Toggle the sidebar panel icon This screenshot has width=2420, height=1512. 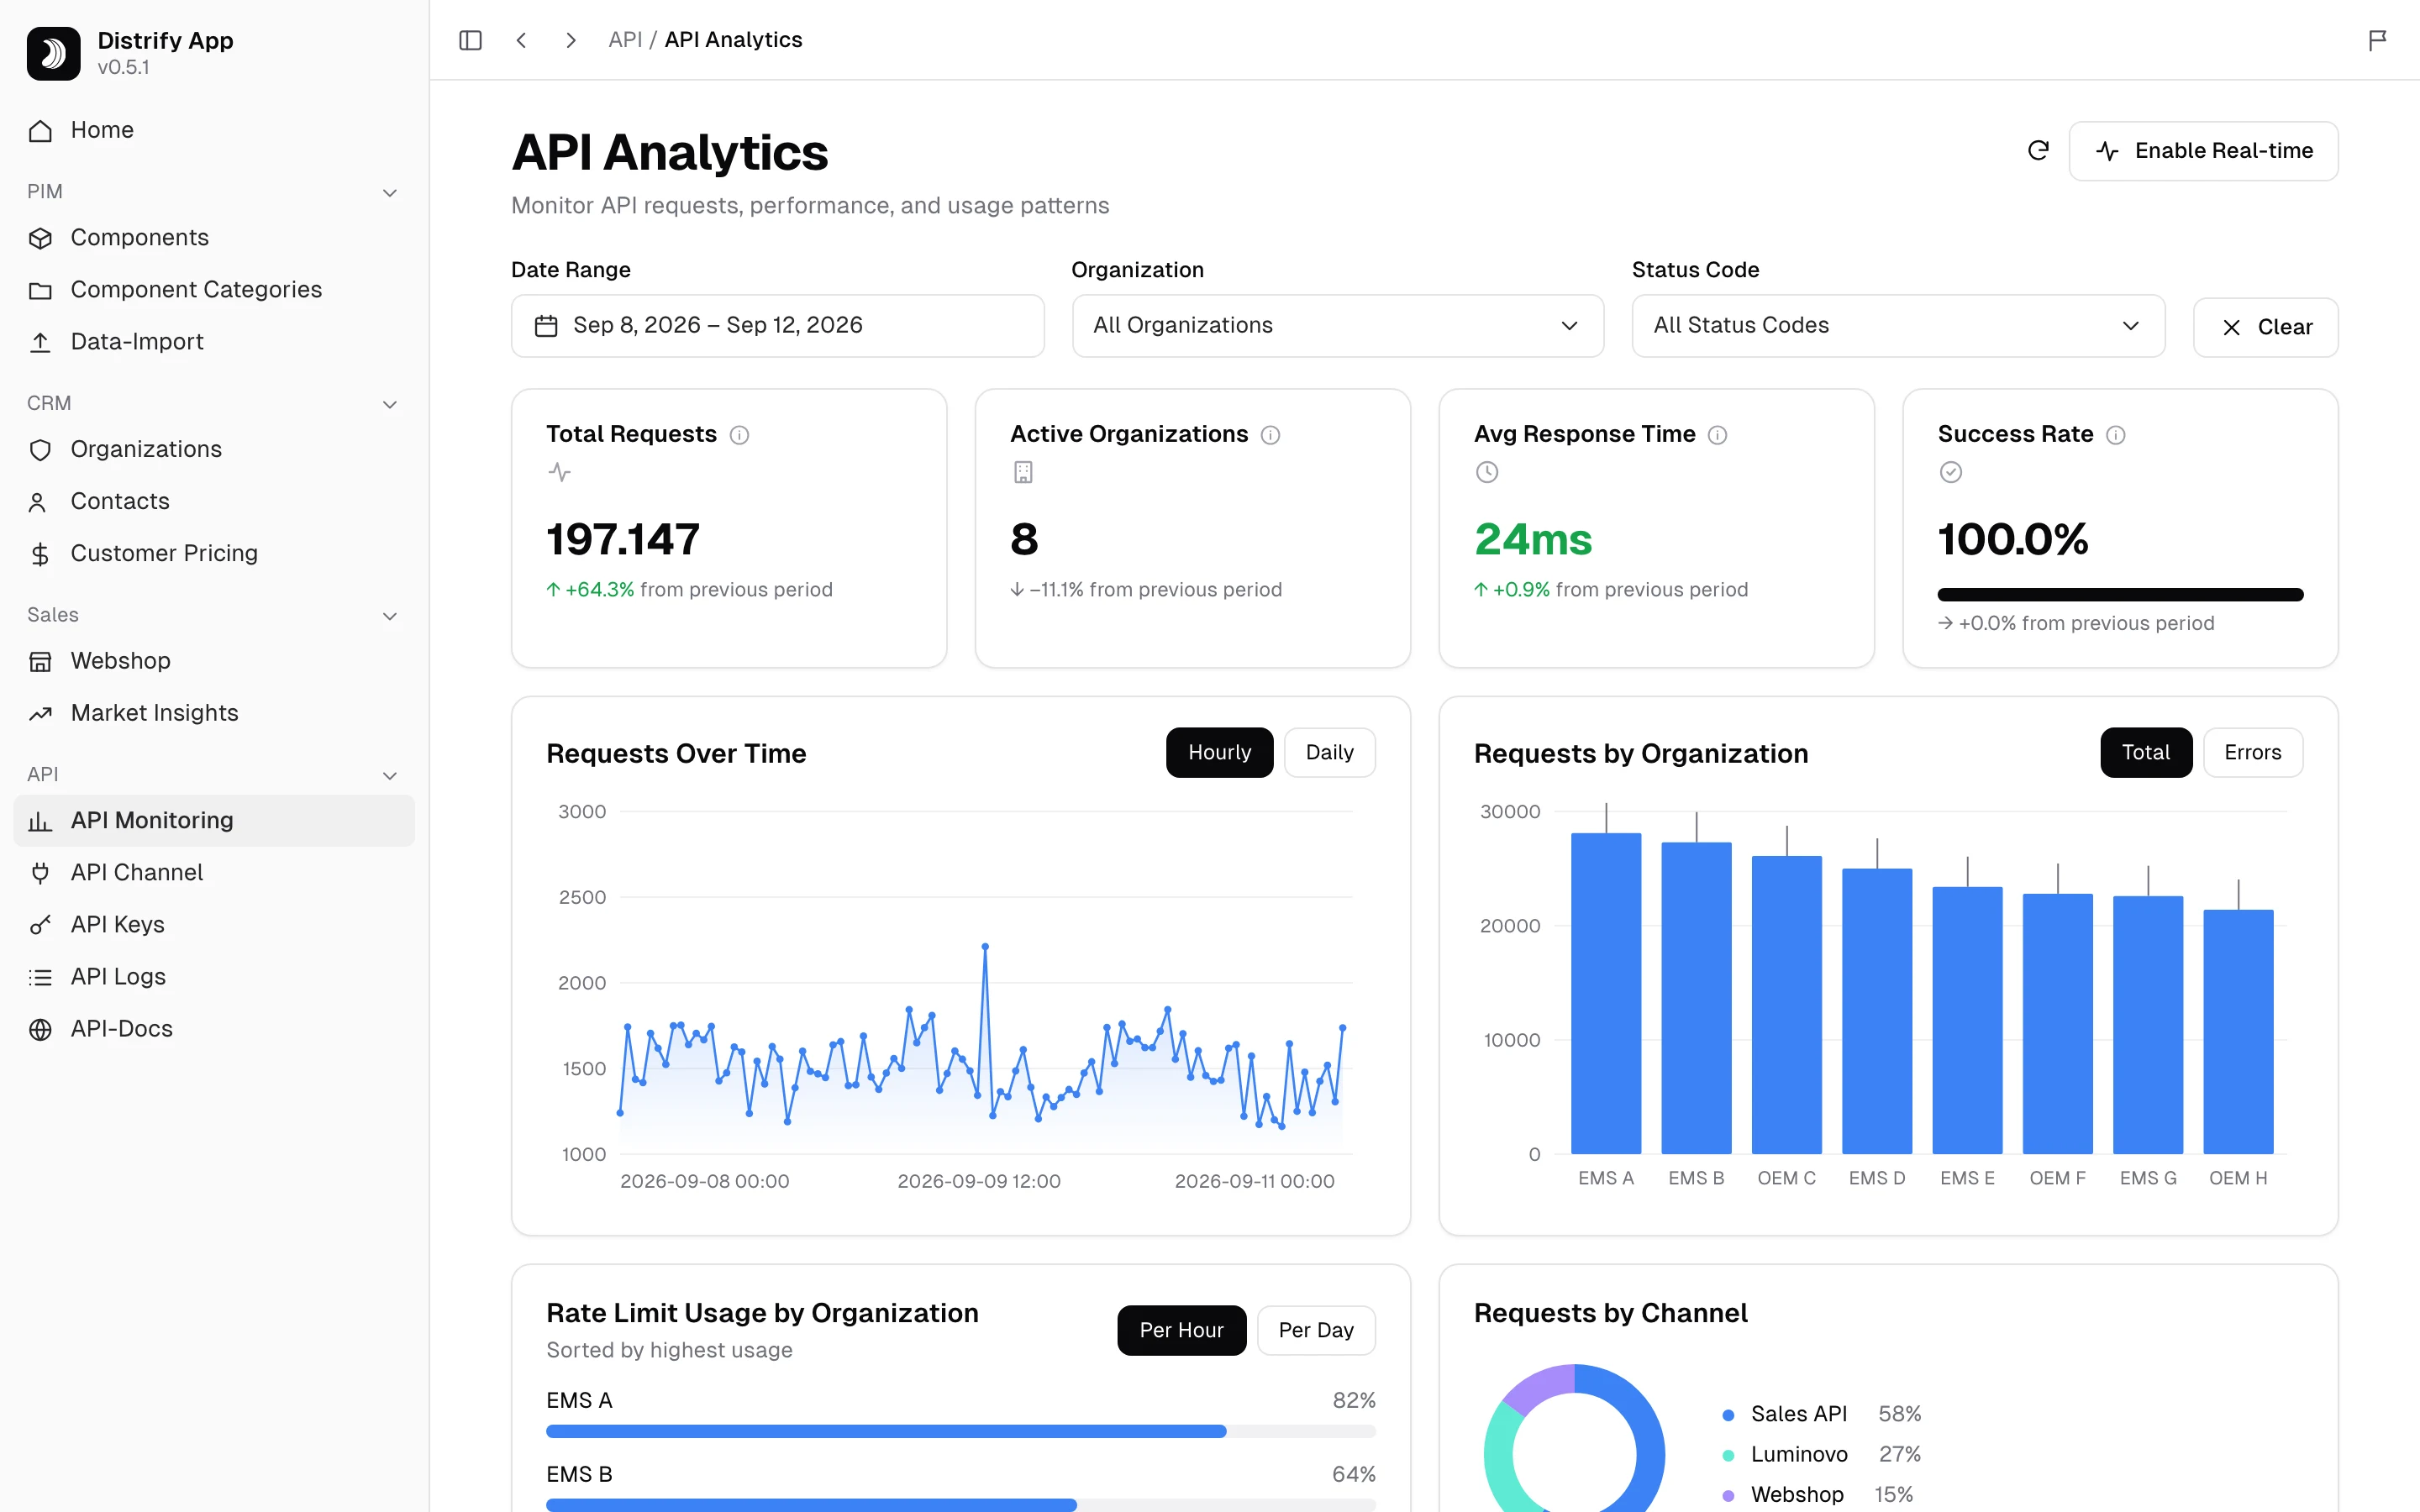pos(470,40)
